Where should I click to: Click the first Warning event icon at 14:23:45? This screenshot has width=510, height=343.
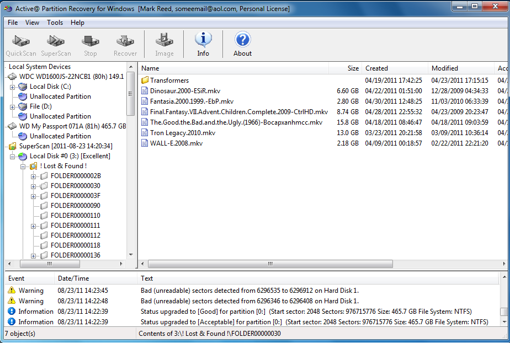[12, 290]
